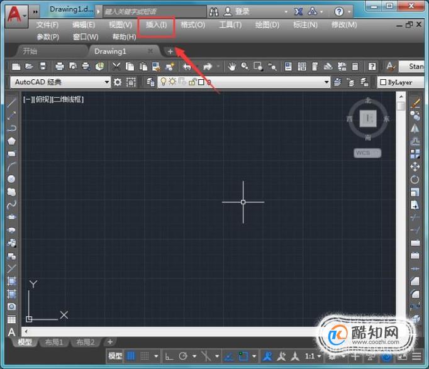Open the Layer Properties Manager icon
This screenshot has height=369, width=429.
150,82
